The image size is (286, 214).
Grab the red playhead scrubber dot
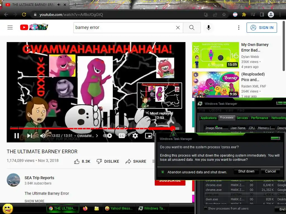pos(173,128)
